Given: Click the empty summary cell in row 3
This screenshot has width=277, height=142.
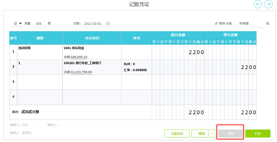Looking at the screenshot, I should pos(40,82).
